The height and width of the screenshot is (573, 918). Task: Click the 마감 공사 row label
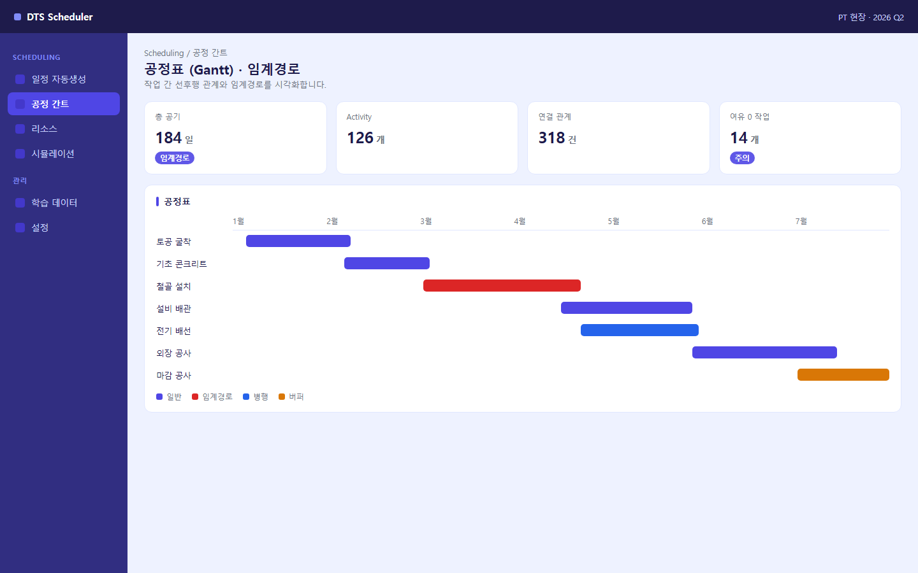[x=173, y=376]
